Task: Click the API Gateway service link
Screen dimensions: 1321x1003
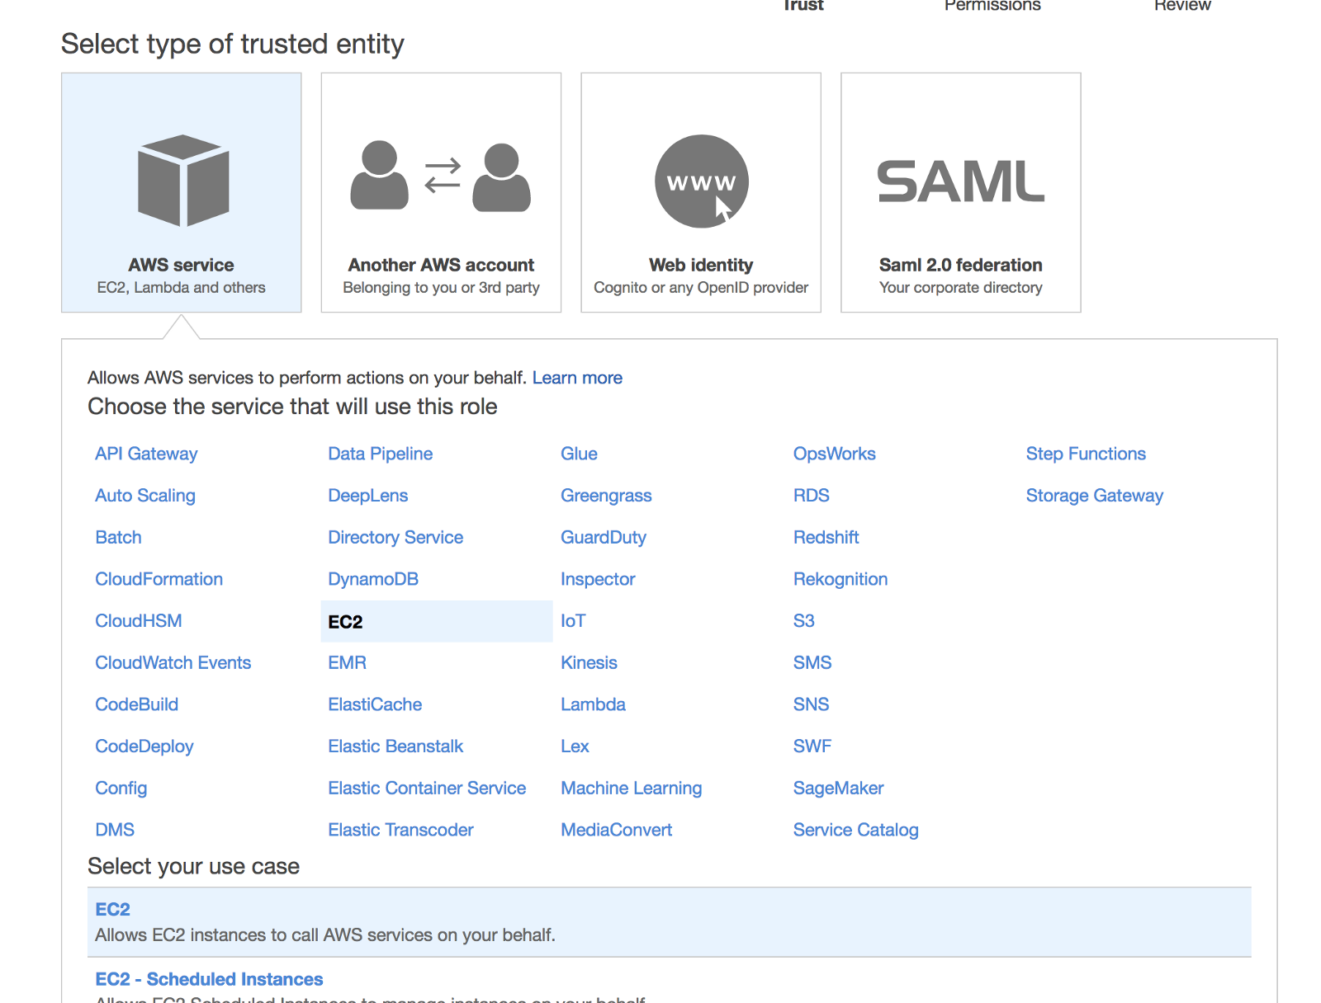Action: tap(146, 454)
